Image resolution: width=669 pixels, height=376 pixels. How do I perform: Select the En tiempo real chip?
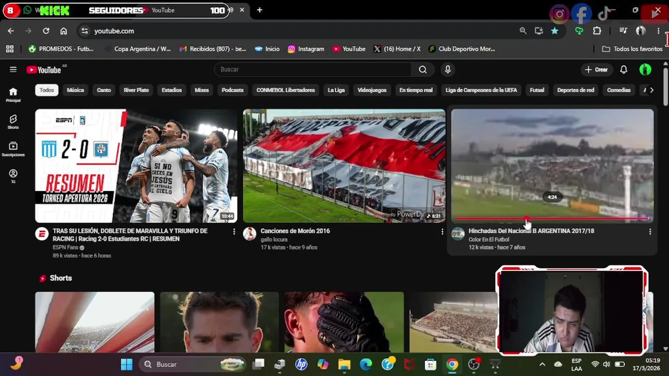(416, 90)
